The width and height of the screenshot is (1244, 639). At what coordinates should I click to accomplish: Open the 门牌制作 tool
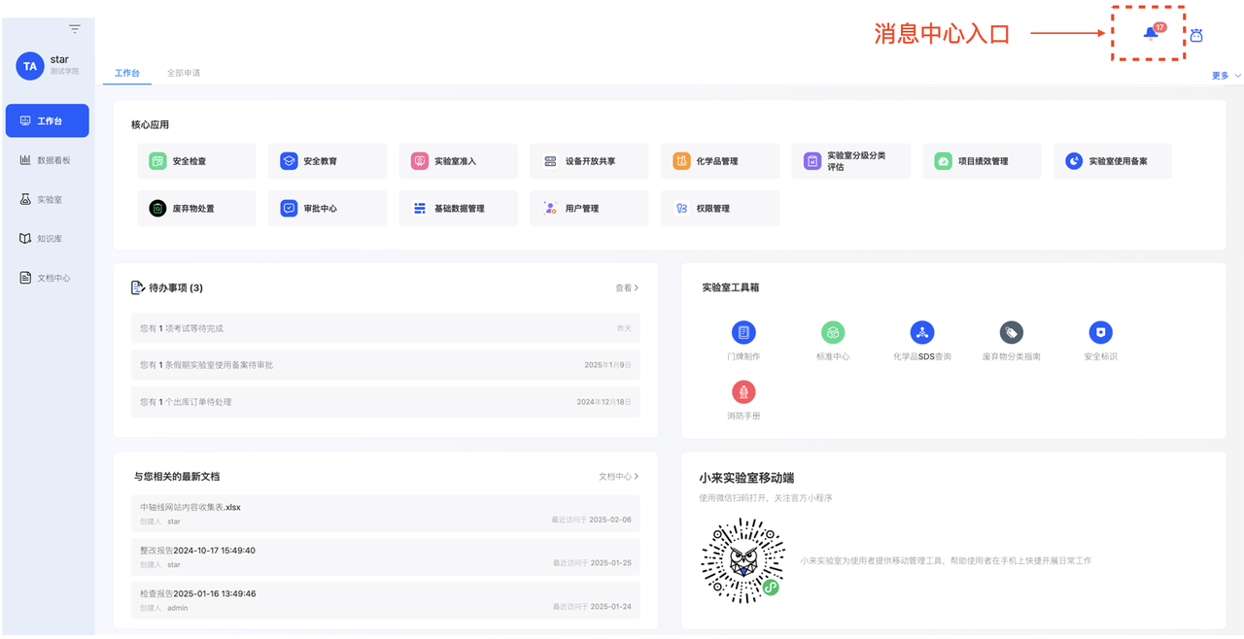(x=743, y=341)
